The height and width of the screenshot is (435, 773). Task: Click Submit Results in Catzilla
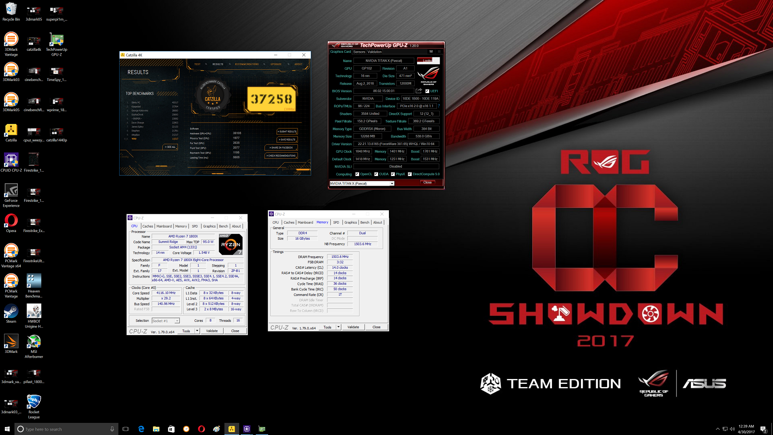click(x=287, y=132)
